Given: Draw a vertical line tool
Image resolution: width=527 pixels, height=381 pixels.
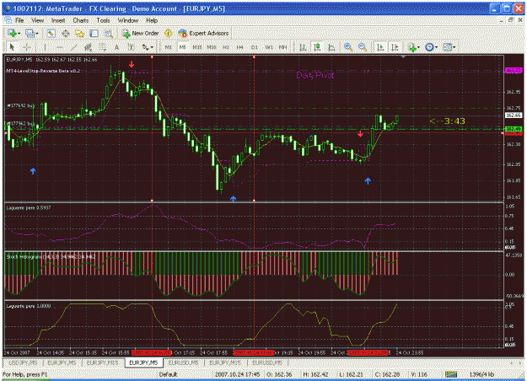Looking at the screenshot, I should pos(45,47).
